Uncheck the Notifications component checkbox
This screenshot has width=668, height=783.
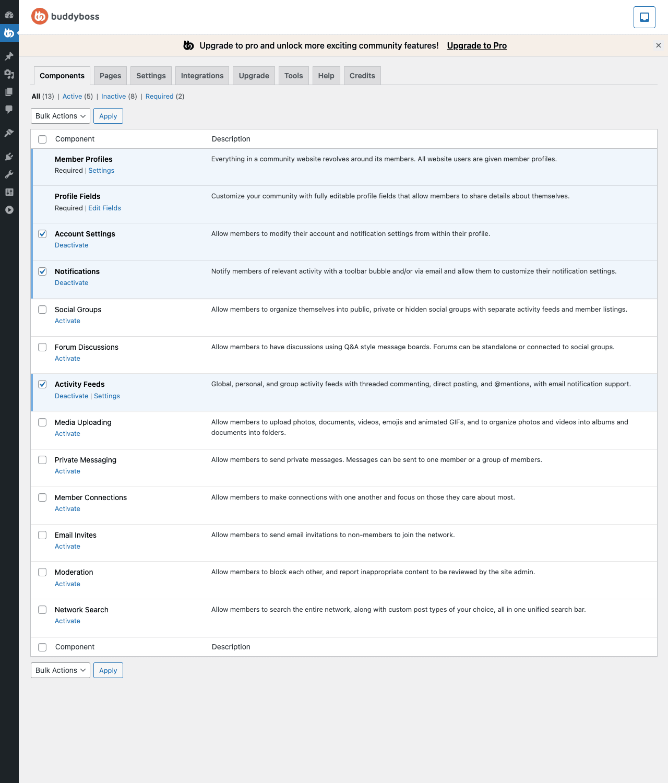pyautogui.click(x=42, y=271)
